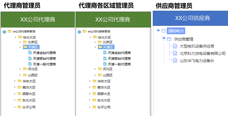Image resolution: width=228 pixels, height=116 pixels.
Task: Click document icon of 大型电机设备供应商
Action: coord(175,46)
